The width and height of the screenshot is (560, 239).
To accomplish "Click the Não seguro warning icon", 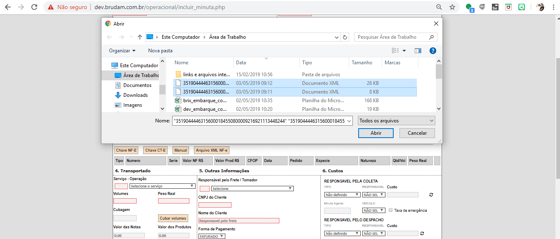I will pyautogui.click(x=51, y=7).
